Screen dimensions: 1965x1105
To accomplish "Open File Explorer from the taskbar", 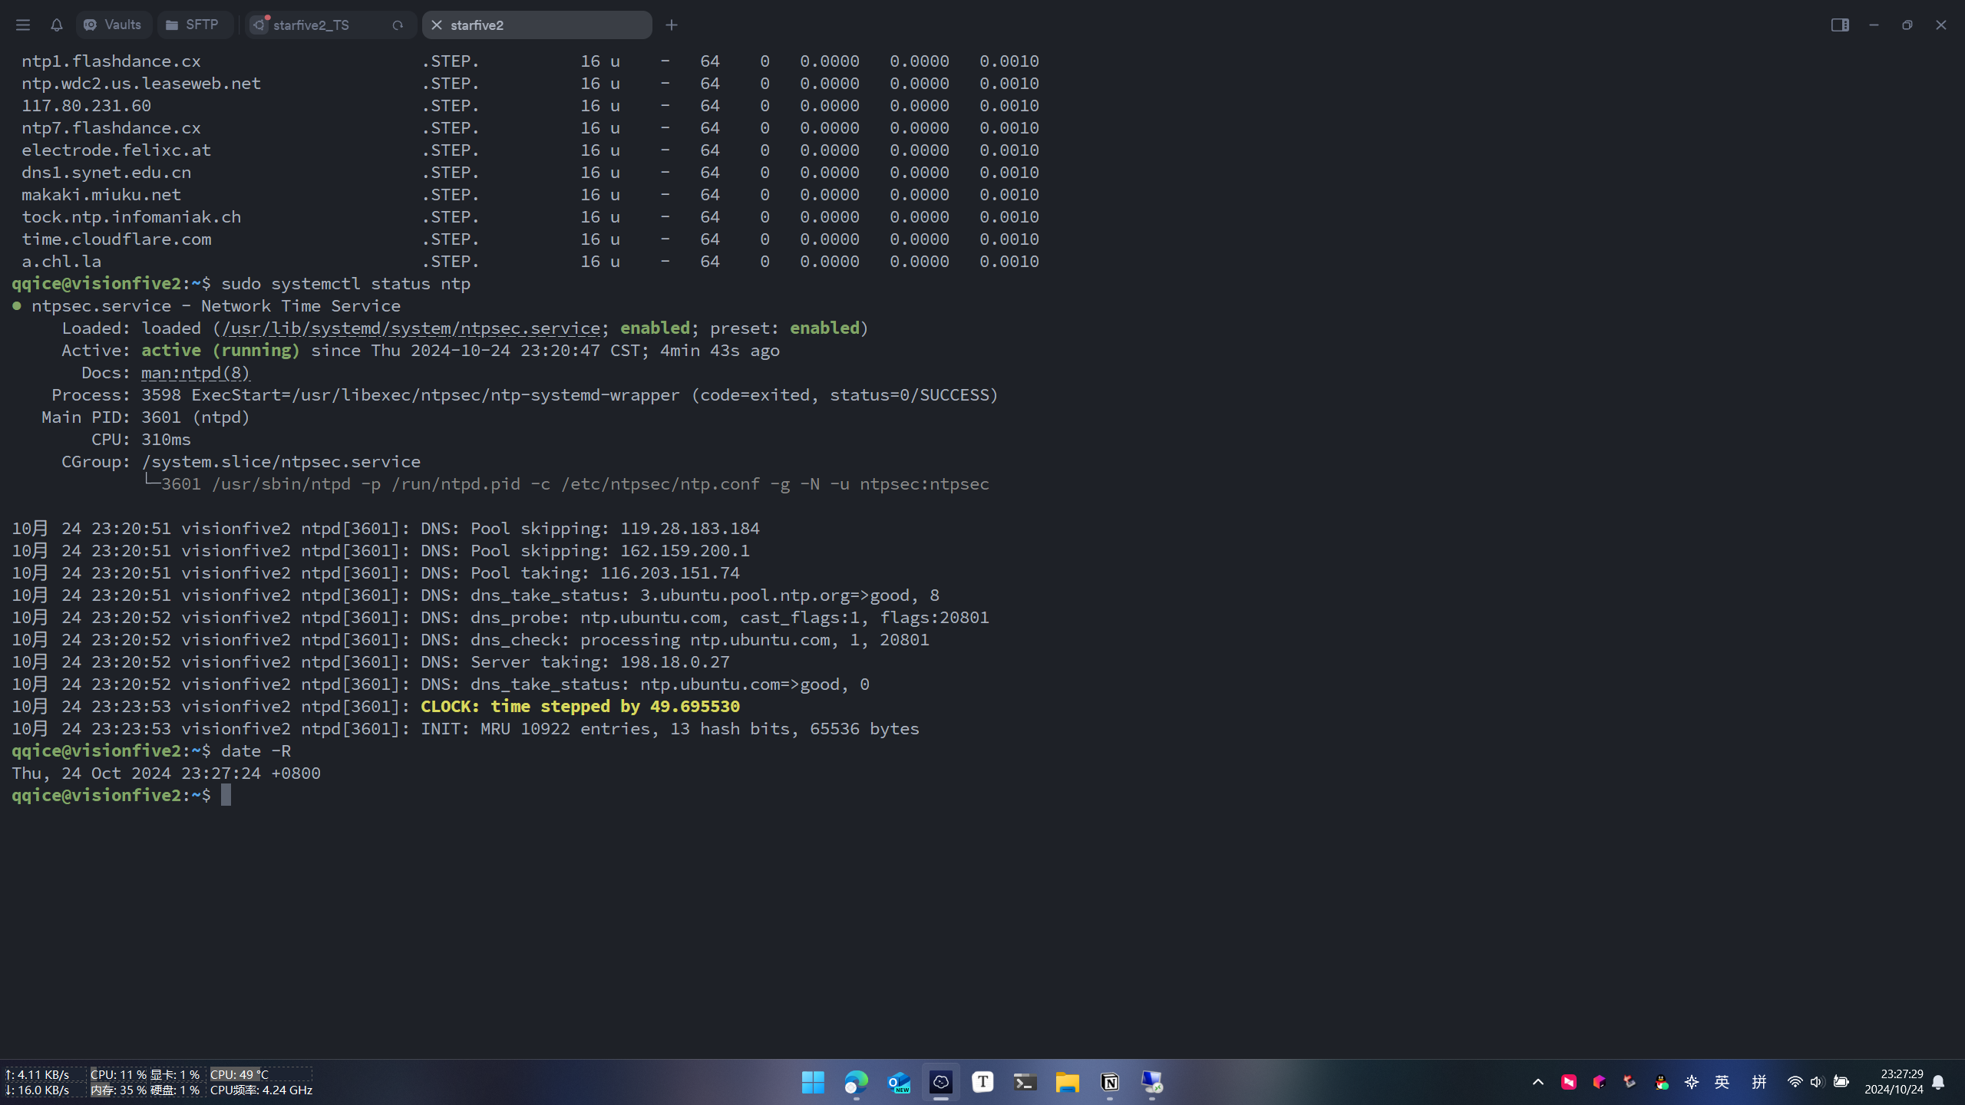I will click(1067, 1082).
